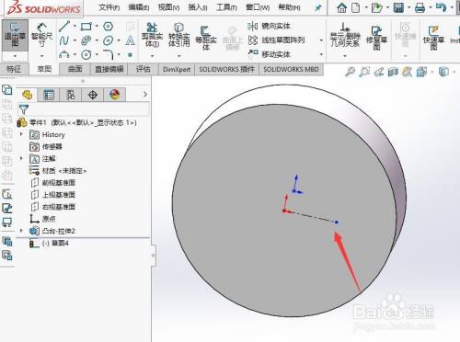Viewport: 460px width, 342px height.
Task: Click the Home icon in quick access bar
Action: [341, 7]
